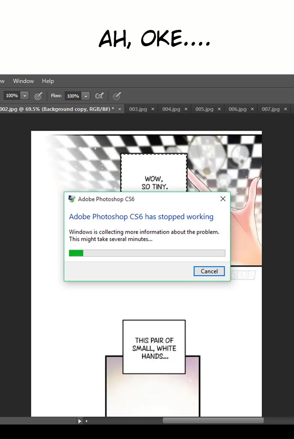Close the 003.jpg document tab
Viewport: 294px width, 439px height.
[153, 109]
